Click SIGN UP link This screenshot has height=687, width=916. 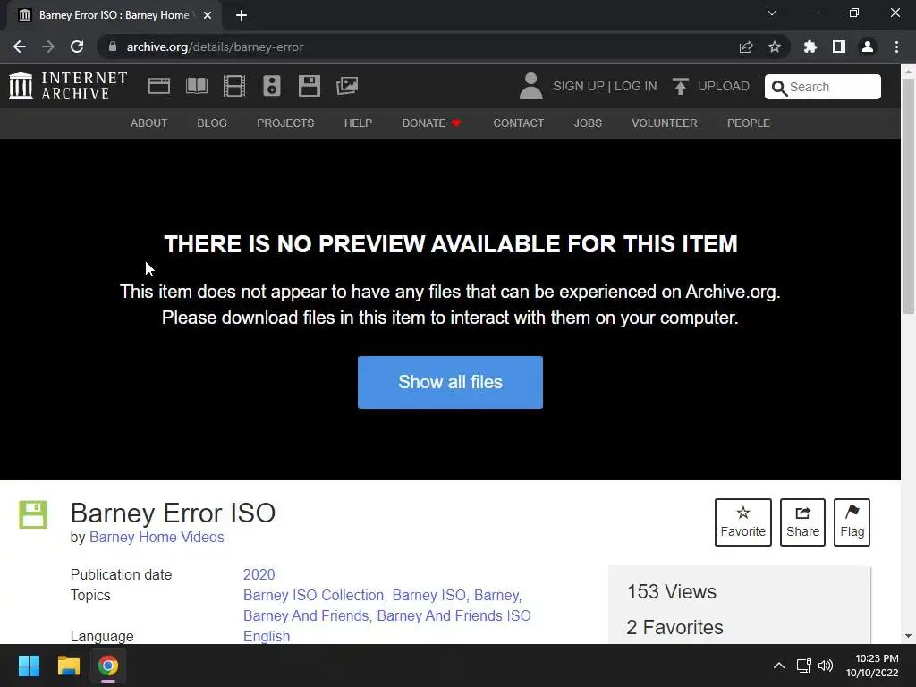tap(579, 86)
